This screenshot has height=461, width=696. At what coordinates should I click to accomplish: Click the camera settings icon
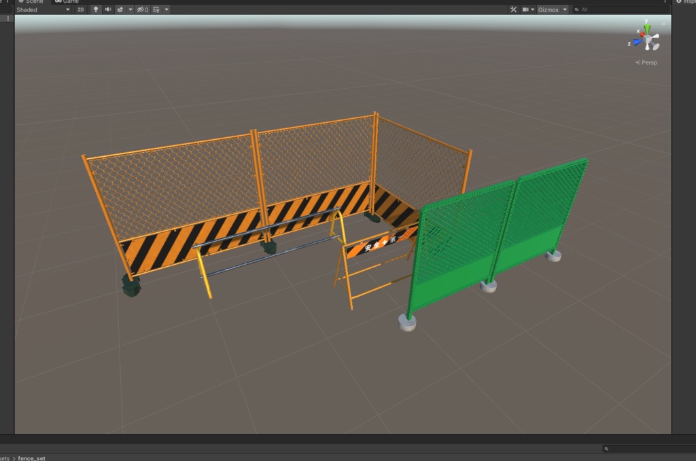[527, 9]
